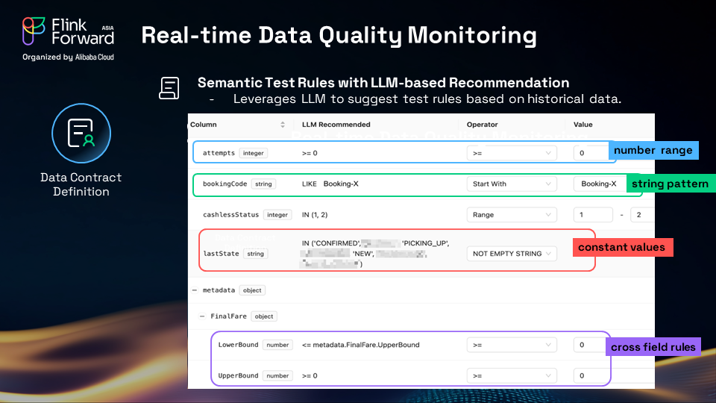Image resolution: width=716 pixels, height=403 pixels.
Task: Click the LowerBound field name
Action: (239, 345)
